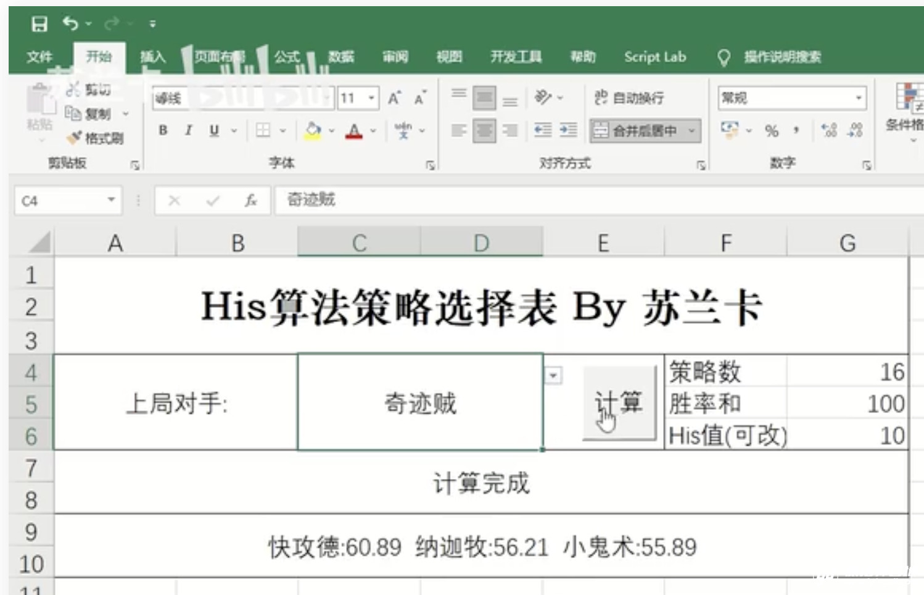924x595 pixels.
Task: Toggle Italic formatting
Action: pyautogui.click(x=189, y=130)
